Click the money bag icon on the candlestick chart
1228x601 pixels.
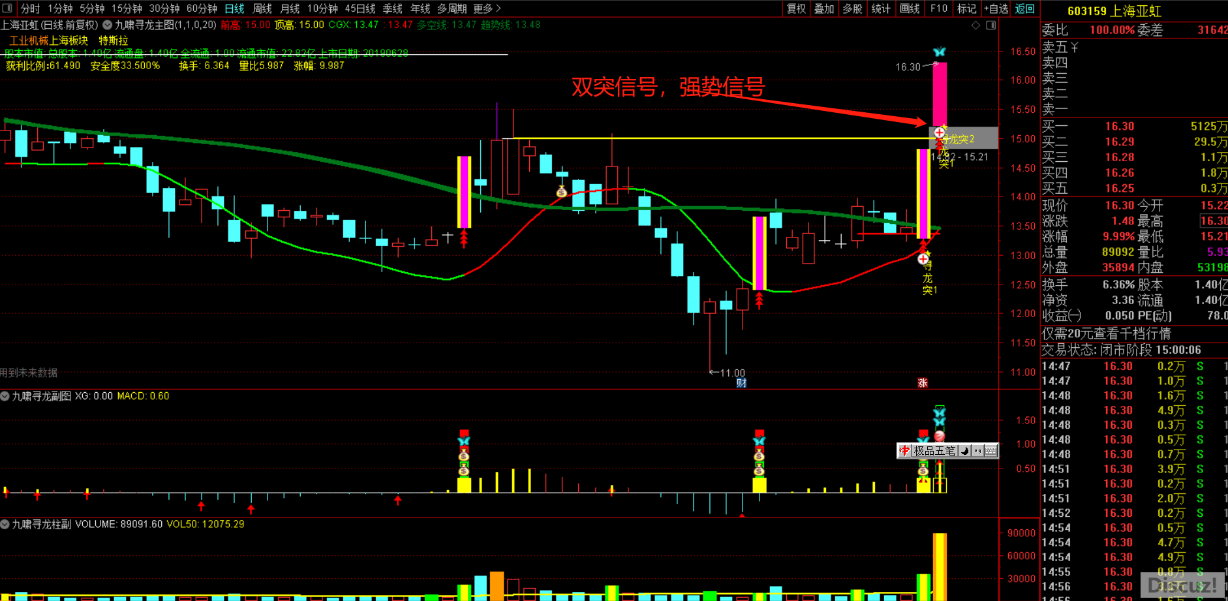561,191
